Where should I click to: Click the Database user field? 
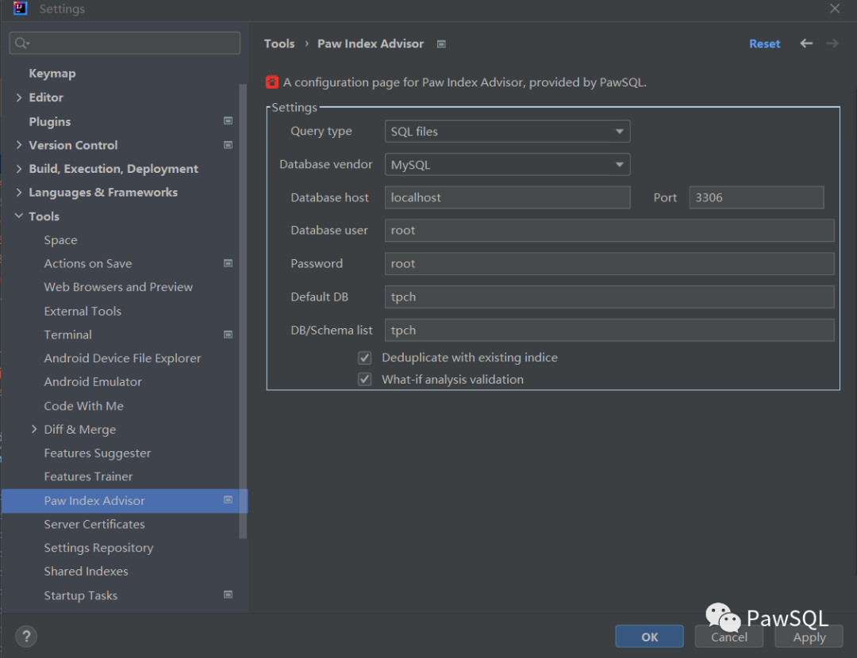pos(609,231)
